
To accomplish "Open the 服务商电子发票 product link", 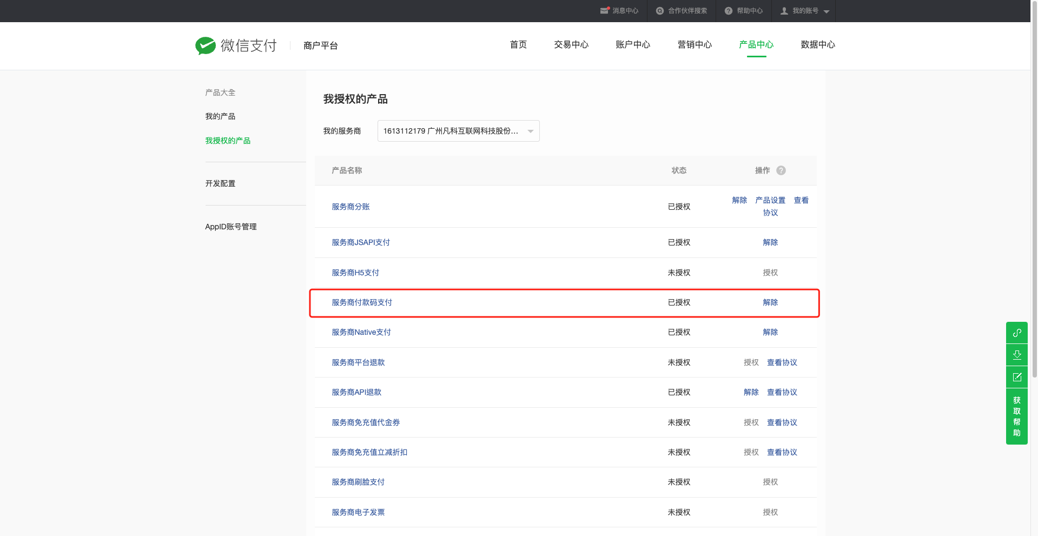I will click(358, 512).
